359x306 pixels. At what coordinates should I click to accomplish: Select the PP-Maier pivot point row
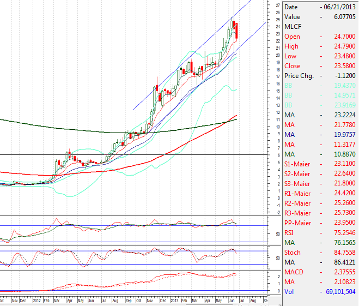[x=320, y=223]
